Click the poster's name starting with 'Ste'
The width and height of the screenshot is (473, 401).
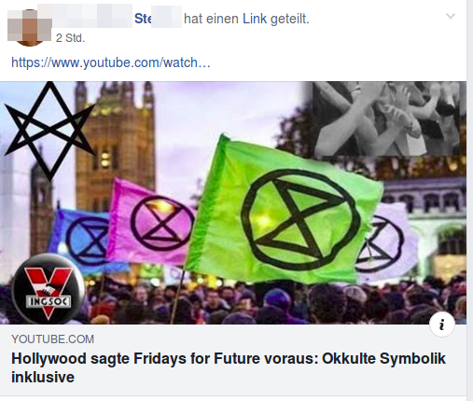158,19
